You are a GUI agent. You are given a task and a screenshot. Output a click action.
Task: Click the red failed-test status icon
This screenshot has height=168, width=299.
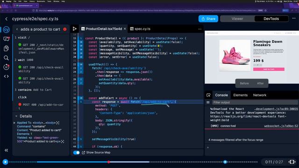(x=65, y=29)
